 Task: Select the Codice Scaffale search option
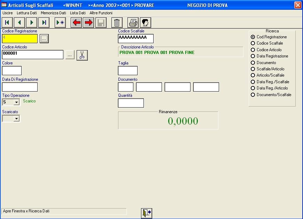253,43
